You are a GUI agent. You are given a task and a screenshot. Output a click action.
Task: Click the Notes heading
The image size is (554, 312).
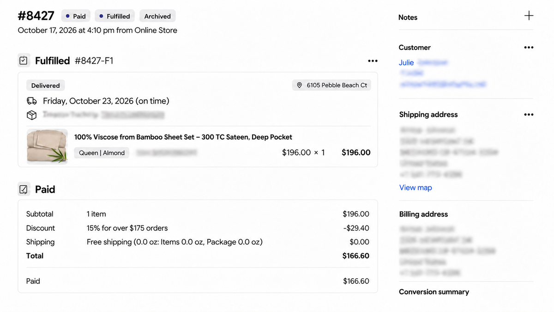408,17
